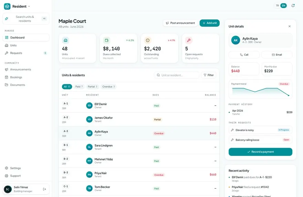Focus the Unit or resident search field

point(177,75)
